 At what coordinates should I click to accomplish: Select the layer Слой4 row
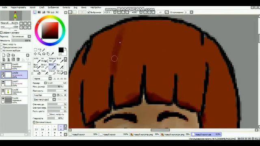pos(14,100)
